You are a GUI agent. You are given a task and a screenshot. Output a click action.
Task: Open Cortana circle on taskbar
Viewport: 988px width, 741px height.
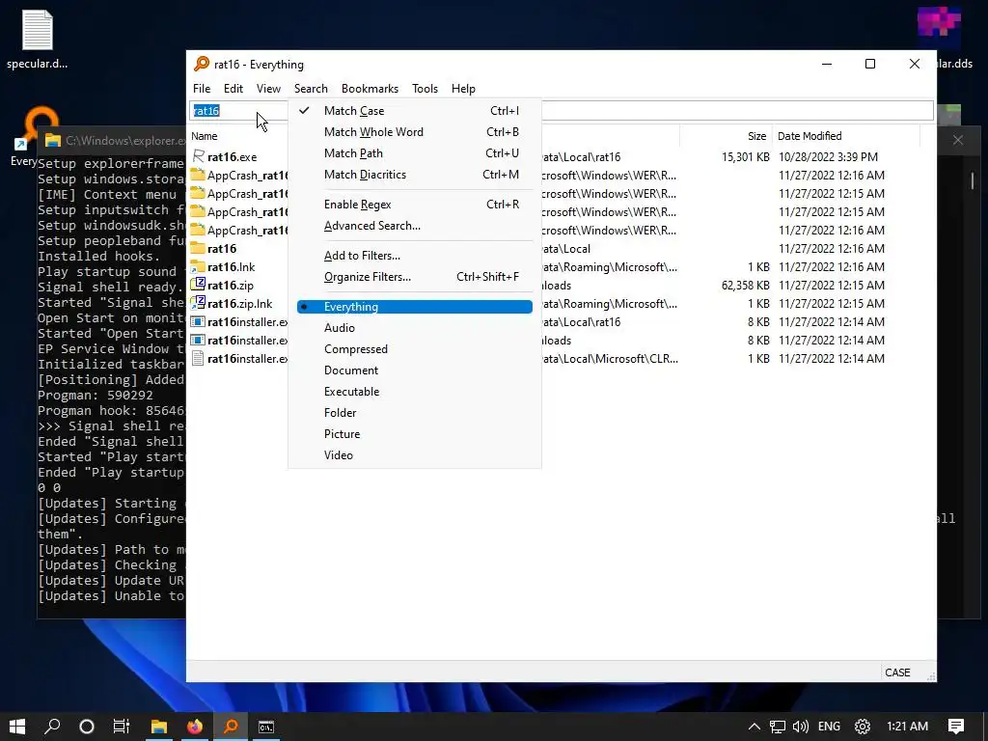point(86,727)
